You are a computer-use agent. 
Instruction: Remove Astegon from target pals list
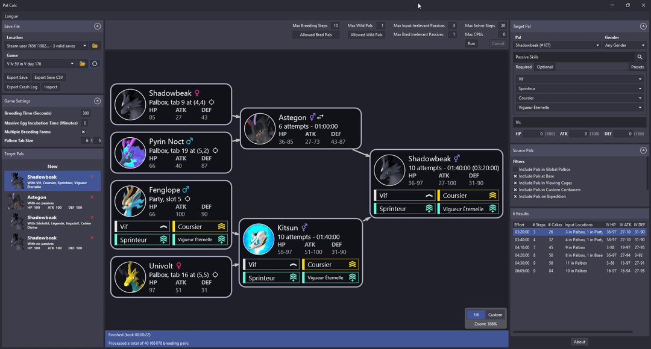click(x=92, y=197)
